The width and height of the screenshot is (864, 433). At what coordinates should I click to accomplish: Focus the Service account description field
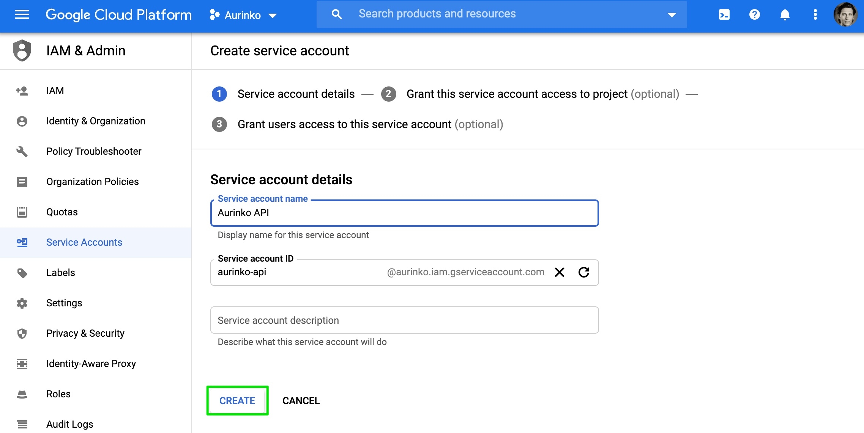tap(404, 320)
